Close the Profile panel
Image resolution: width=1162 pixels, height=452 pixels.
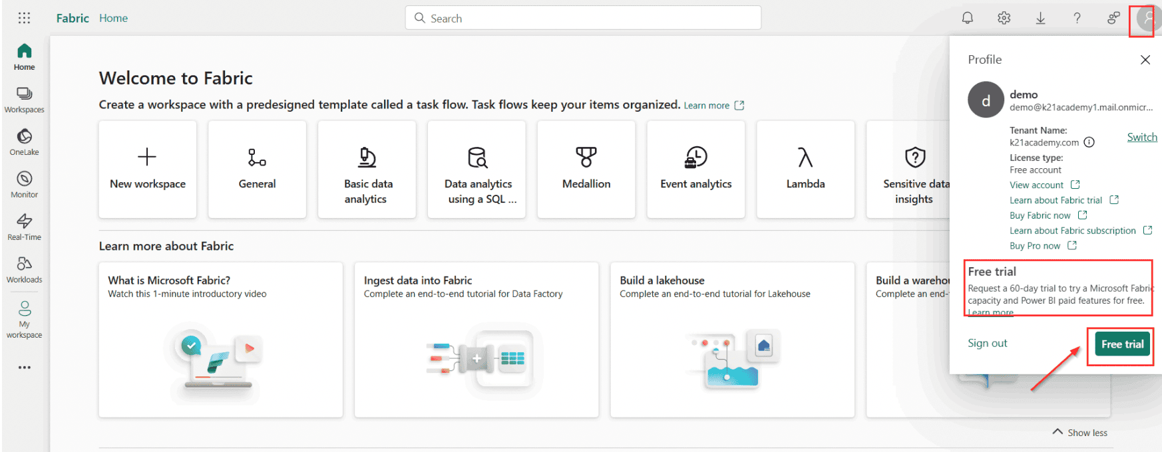[1145, 60]
